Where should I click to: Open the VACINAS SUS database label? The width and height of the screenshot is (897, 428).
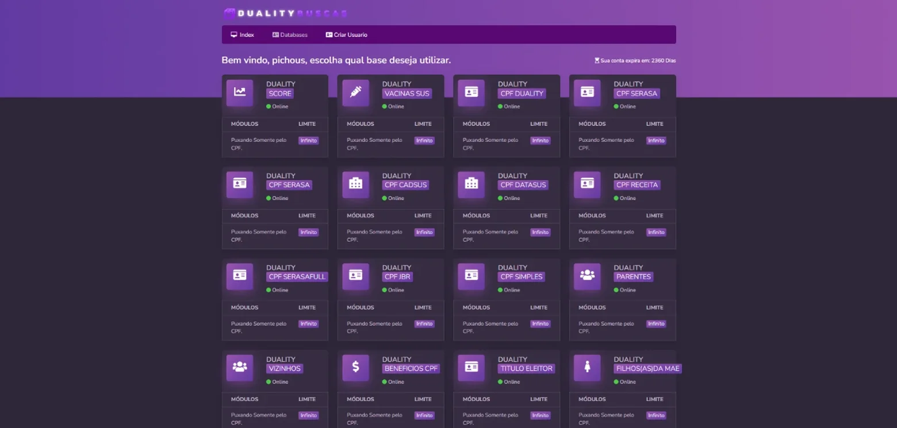tap(407, 94)
